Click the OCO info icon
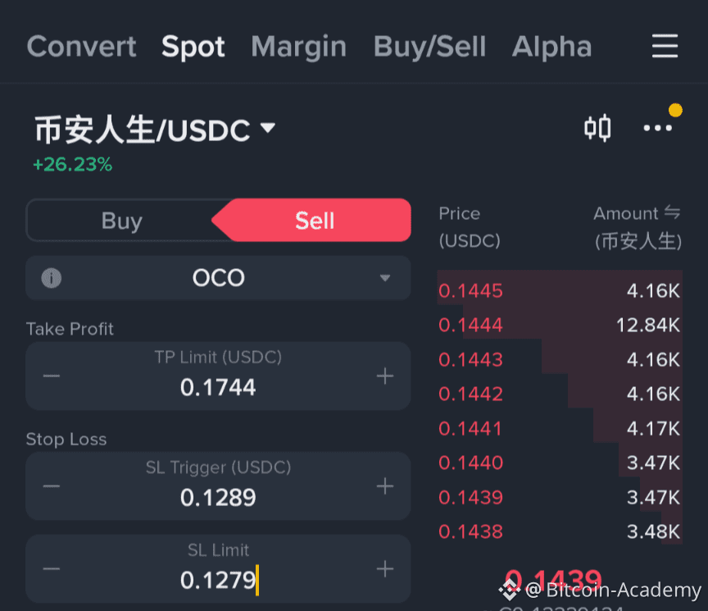 coord(52,278)
